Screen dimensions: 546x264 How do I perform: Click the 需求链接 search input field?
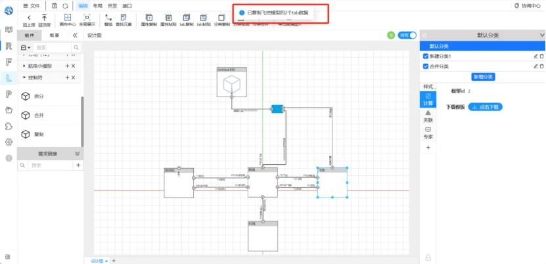[50, 165]
